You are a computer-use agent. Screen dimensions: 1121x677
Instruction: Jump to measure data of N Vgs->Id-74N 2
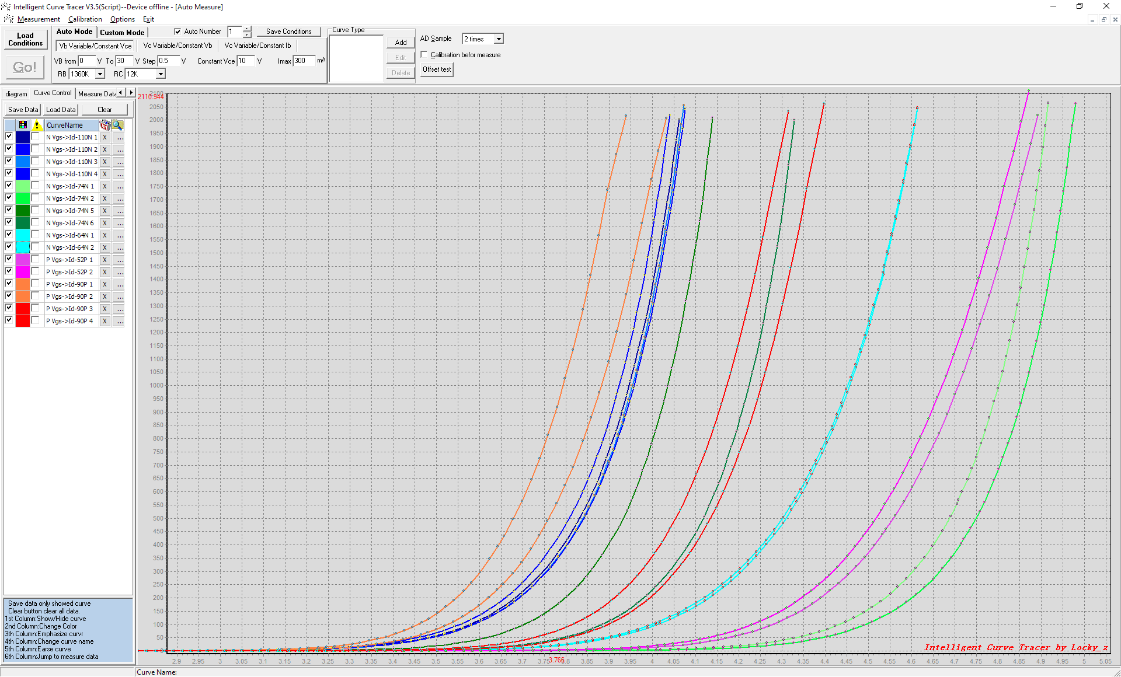coord(119,199)
